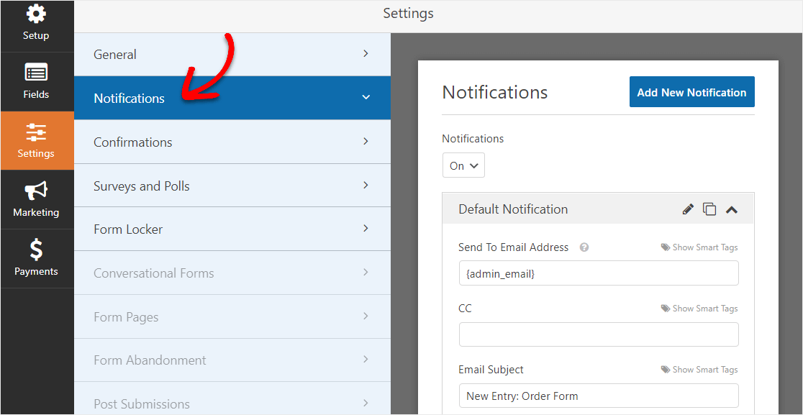Open Form Abandonment section
Screen dimensions: 803x415
point(232,360)
